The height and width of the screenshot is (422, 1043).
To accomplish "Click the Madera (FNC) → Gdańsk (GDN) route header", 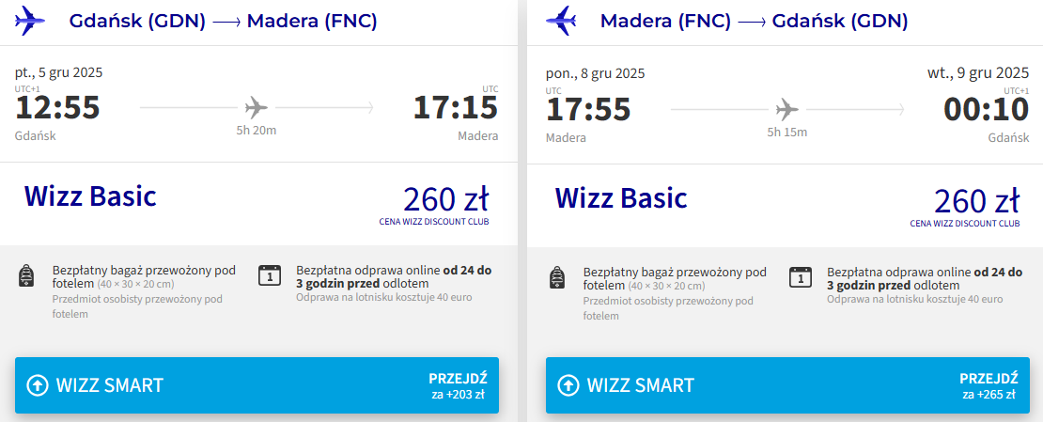I will pos(754,21).
